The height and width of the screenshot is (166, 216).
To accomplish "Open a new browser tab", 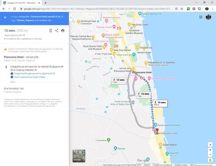I will click(45, 3).
